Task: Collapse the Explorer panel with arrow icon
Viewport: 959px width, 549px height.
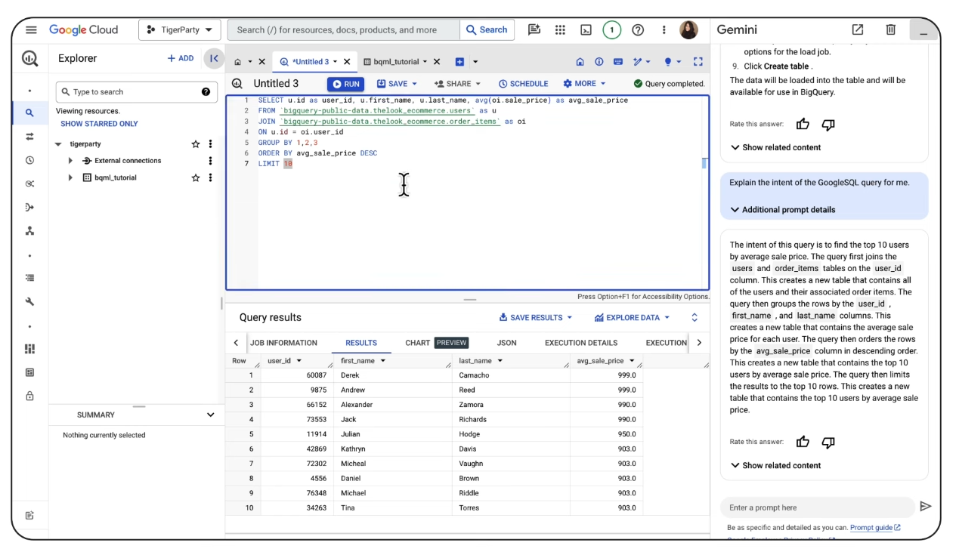Action: [x=214, y=58]
